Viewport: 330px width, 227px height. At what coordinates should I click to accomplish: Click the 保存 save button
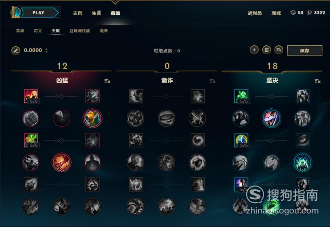[305, 51]
